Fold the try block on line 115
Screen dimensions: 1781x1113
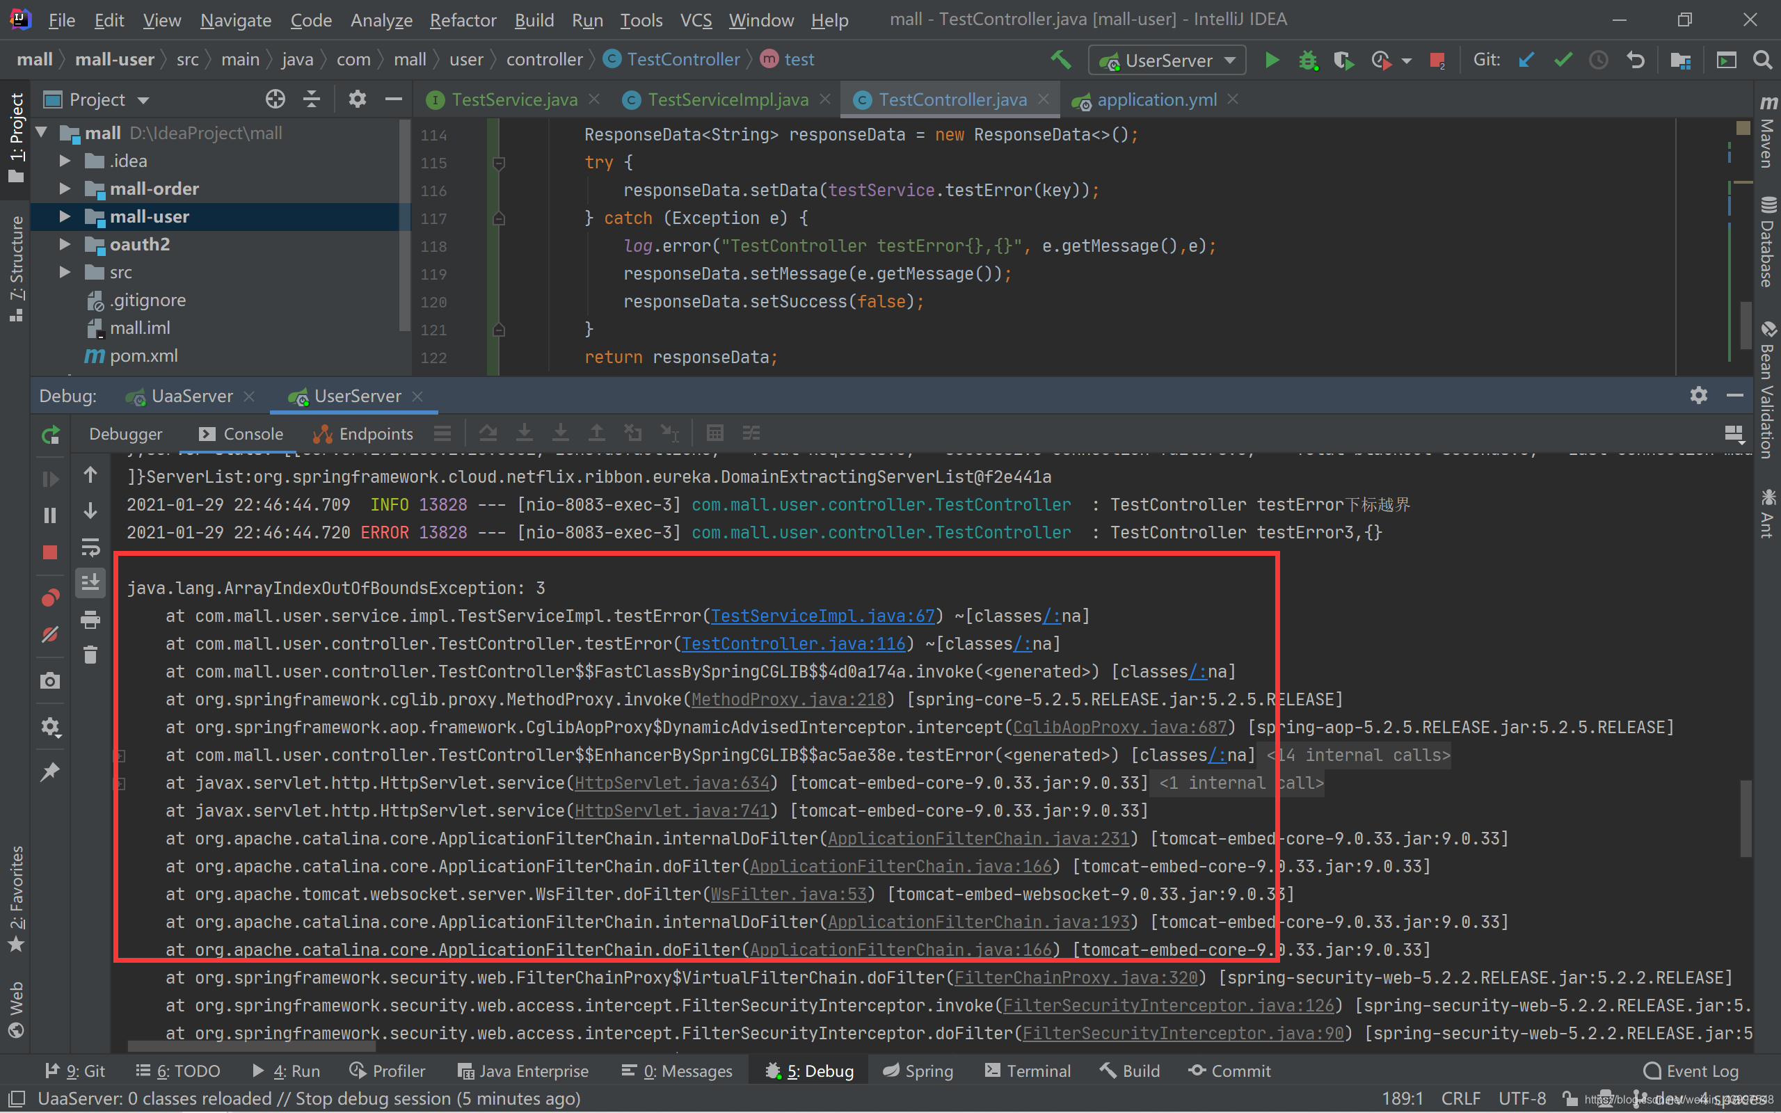click(x=498, y=163)
